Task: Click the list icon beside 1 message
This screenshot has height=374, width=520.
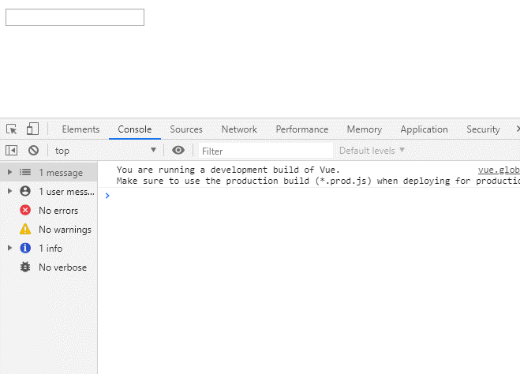Action: tap(25, 172)
